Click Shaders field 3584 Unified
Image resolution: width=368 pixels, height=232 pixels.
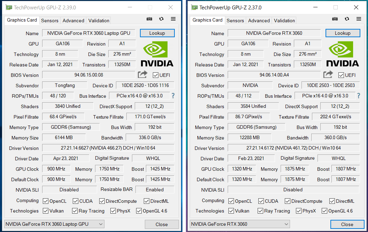point(253,106)
